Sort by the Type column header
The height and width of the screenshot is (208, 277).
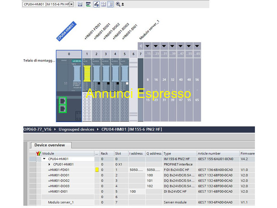pyautogui.click(x=180, y=153)
